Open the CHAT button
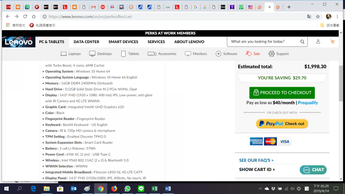This screenshot has width=345, height=194. pos(313,170)
